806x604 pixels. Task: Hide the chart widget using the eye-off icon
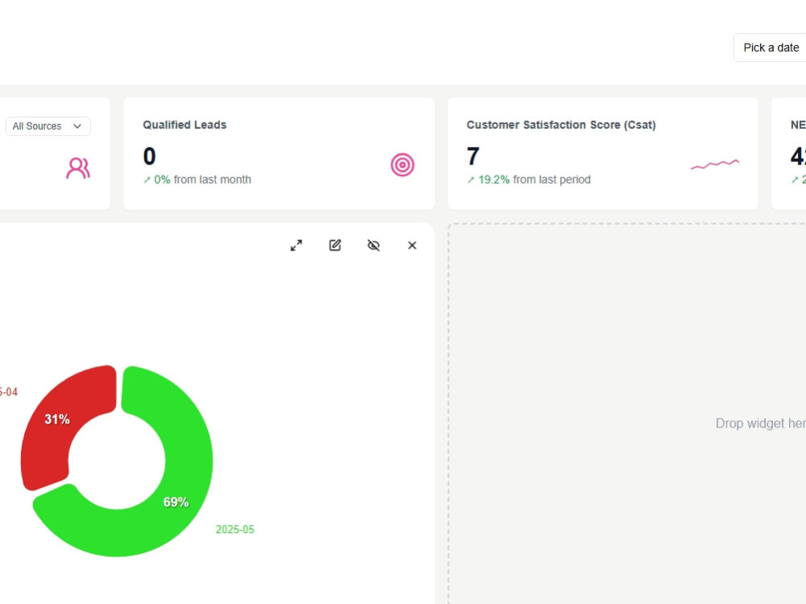(x=373, y=245)
